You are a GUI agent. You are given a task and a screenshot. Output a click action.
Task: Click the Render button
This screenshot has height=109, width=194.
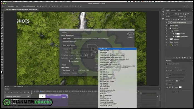(x=130, y=34)
